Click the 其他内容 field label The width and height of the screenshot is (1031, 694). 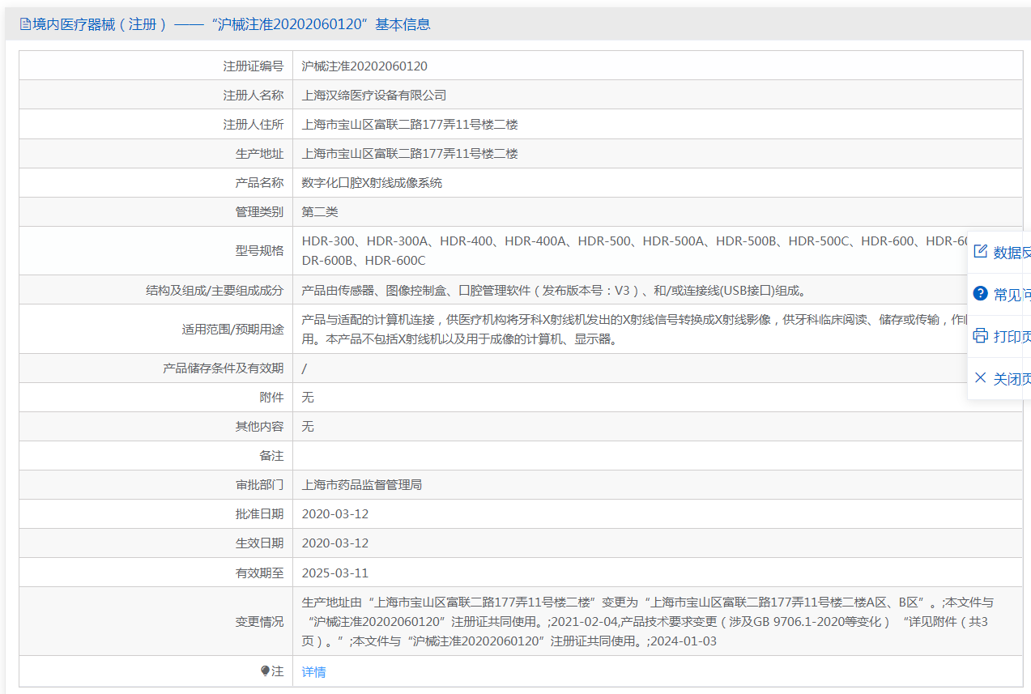(x=260, y=427)
